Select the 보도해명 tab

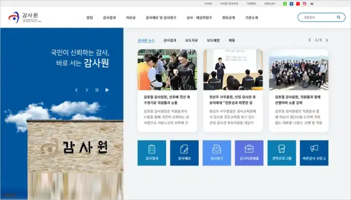[x=213, y=41]
